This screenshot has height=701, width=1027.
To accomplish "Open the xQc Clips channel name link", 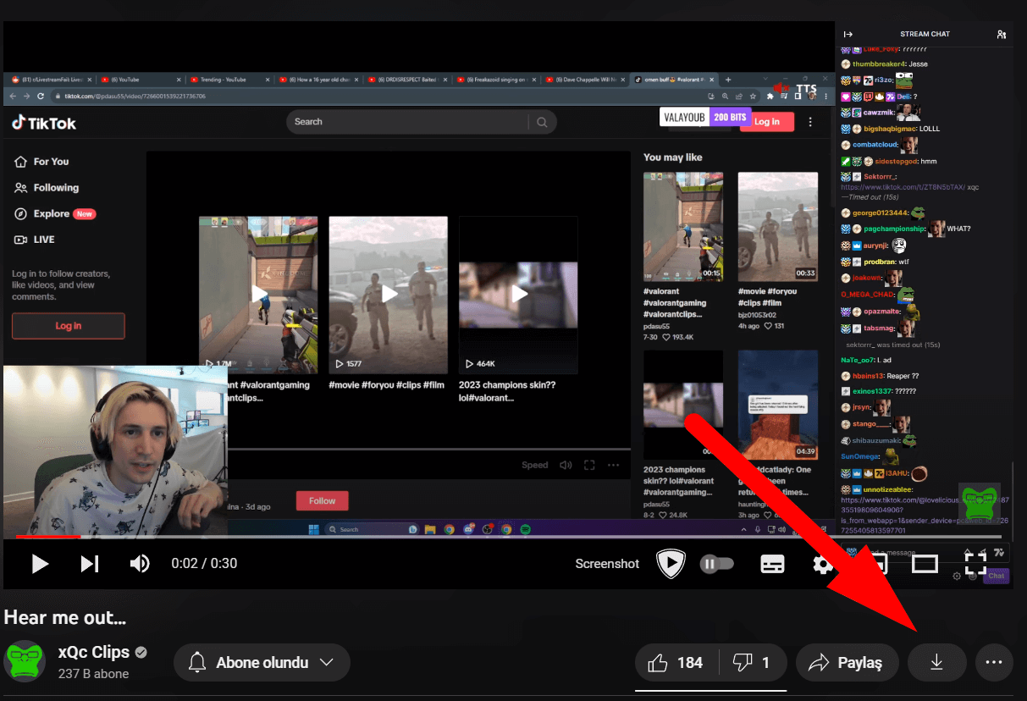I will tap(93, 653).
